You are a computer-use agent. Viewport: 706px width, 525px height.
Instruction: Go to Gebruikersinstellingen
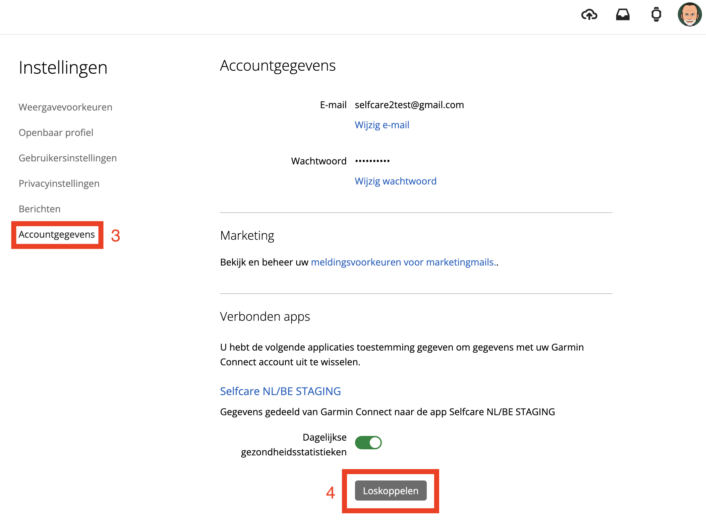(x=68, y=158)
